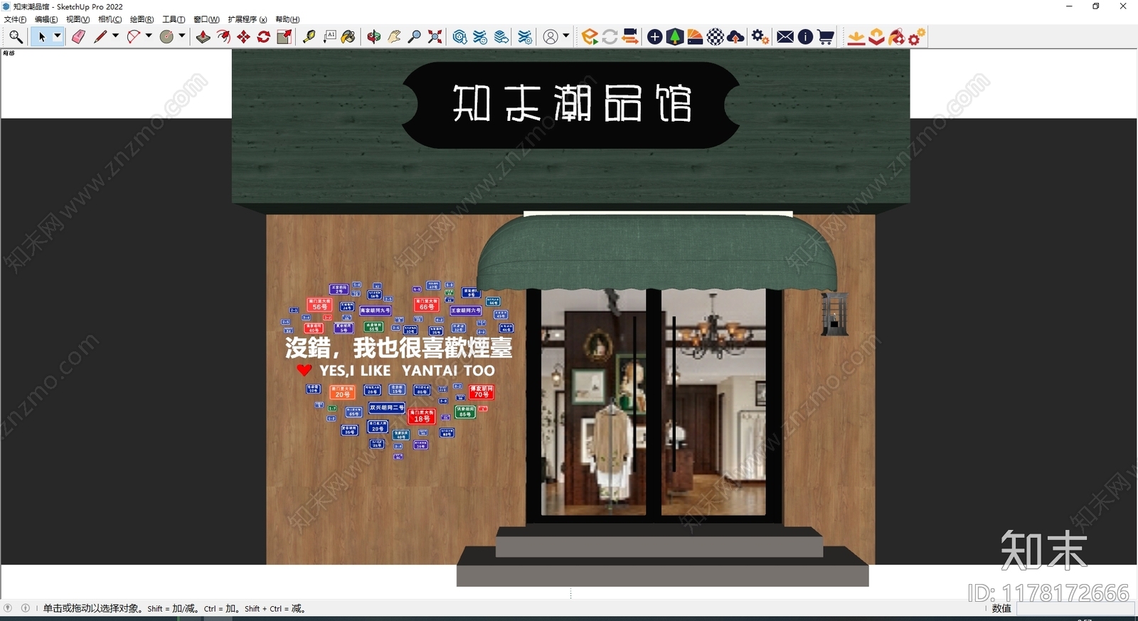The image size is (1138, 621).
Task: Select the Search magnifier tool
Action: pyautogui.click(x=16, y=37)
